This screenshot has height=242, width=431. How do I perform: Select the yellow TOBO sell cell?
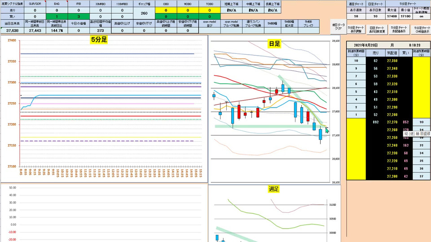tap(210, 10)
